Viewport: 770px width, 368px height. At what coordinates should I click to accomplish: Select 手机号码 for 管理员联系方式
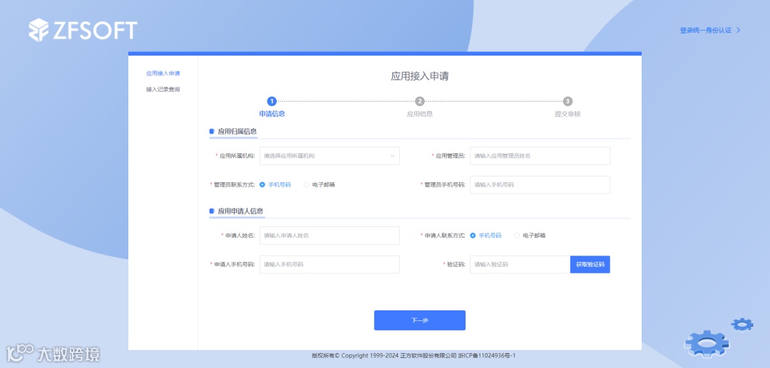(x=275, y=185)
